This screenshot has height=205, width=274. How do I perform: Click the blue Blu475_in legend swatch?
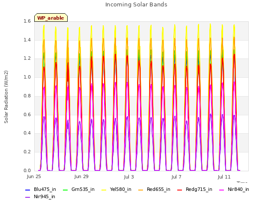[28, 190]
